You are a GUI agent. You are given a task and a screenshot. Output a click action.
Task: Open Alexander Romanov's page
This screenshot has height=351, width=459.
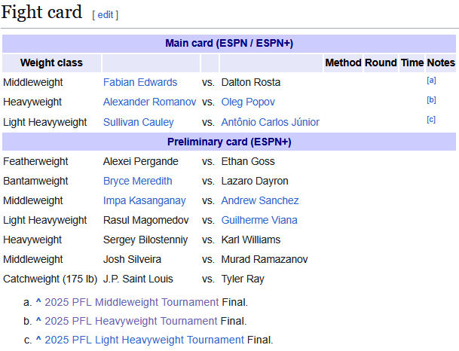(x=149, y=102)
